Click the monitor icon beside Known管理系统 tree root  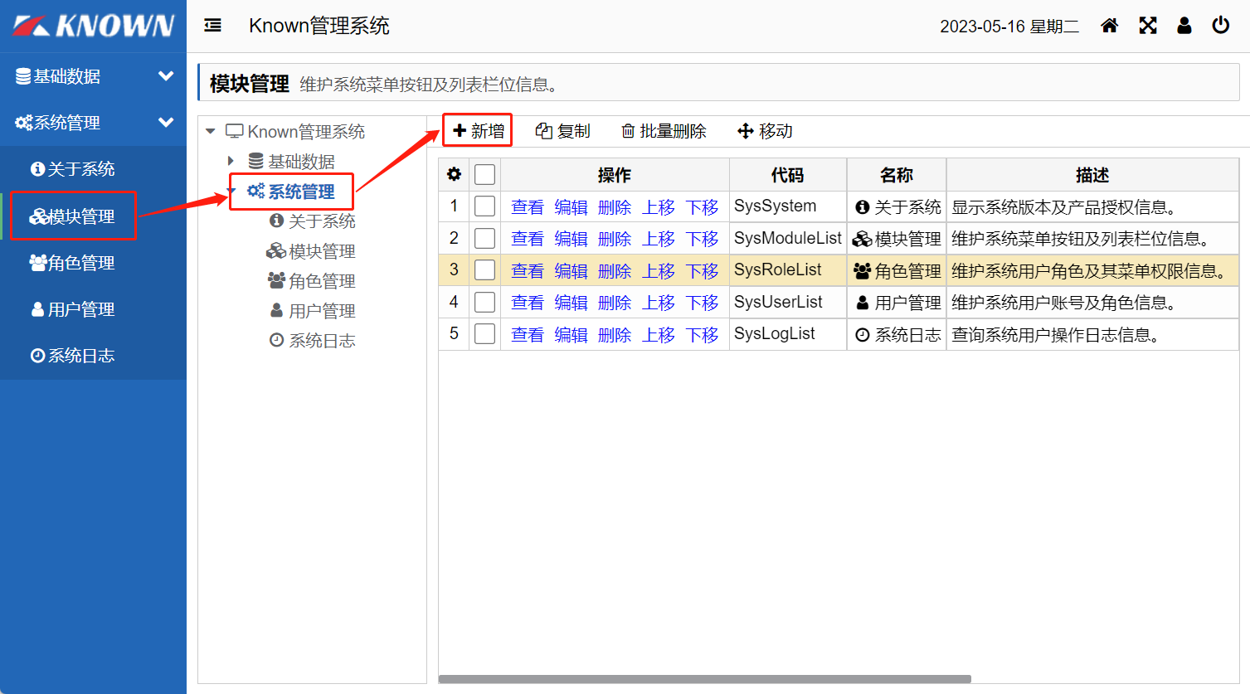(235, 131)
